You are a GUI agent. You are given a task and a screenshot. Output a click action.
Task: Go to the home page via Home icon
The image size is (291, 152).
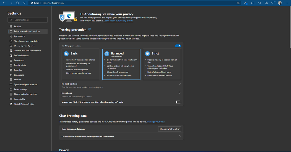(x=24, y=3)
